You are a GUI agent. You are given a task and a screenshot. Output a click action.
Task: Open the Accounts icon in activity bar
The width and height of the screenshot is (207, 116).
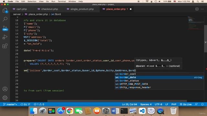click(x=5, y=89)
